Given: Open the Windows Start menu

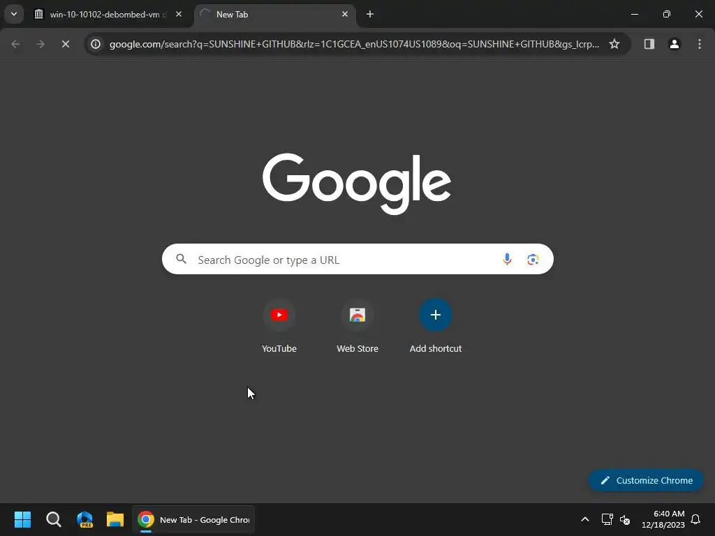Looking at the screenshot, I should tap(22, 519).
